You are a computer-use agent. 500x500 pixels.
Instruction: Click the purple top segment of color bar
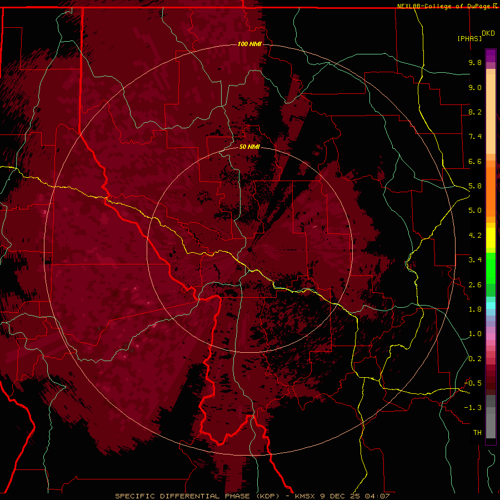(491, 56)
